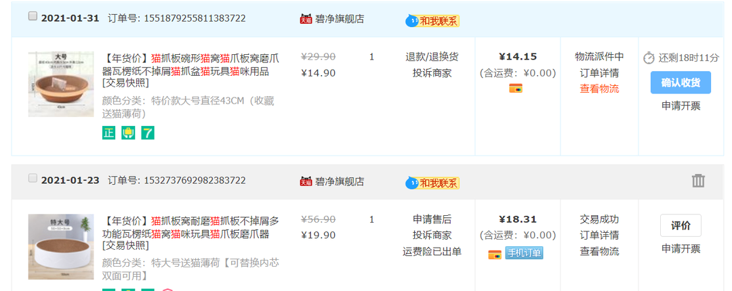Click the Tmall logo of the 2021-01-31 order store

(x=306, y=19)
